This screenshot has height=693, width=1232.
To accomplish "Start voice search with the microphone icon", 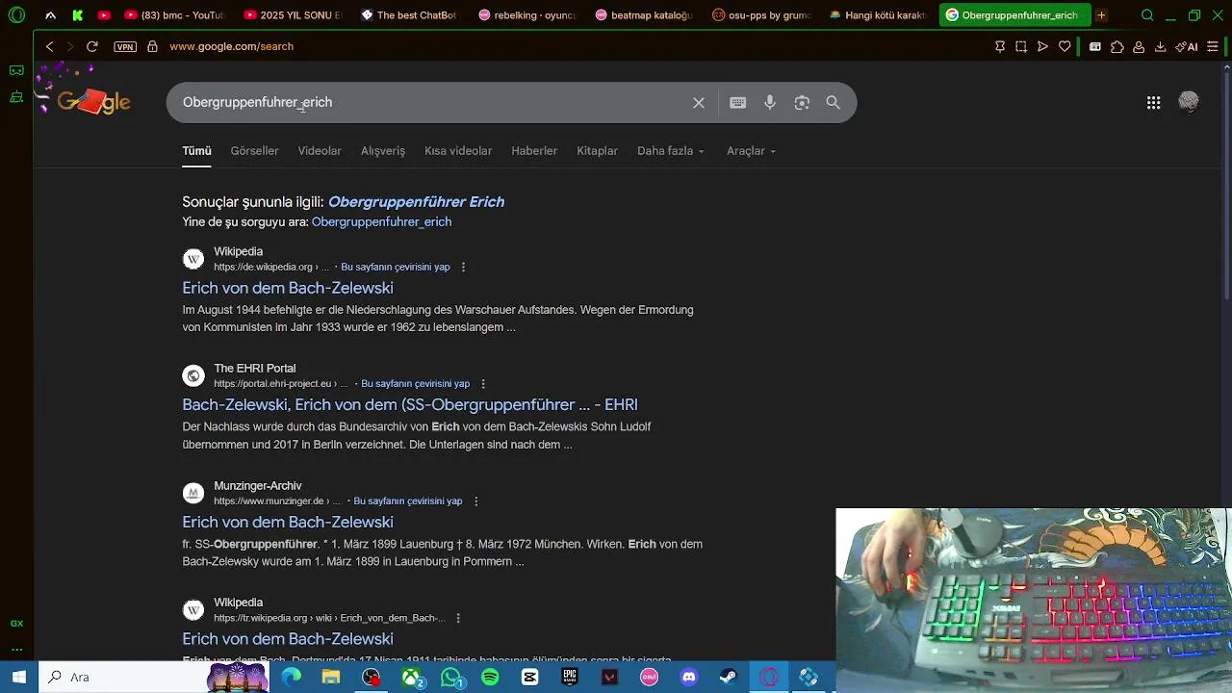I will click(770, 103).
